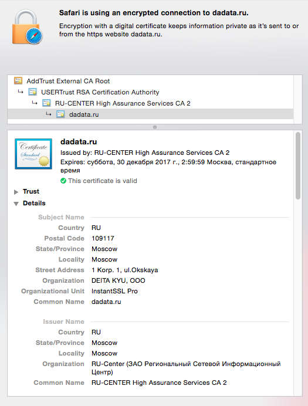Screen dimensions: 308x406
Task: Click the details pane vertical scrollbar
Action: [298, 165]
